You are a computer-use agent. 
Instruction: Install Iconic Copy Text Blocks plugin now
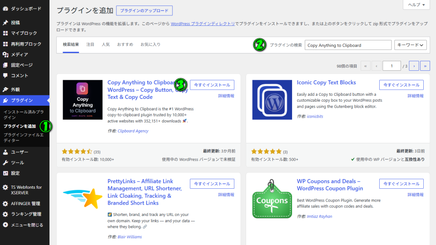[x=401, y=85]
